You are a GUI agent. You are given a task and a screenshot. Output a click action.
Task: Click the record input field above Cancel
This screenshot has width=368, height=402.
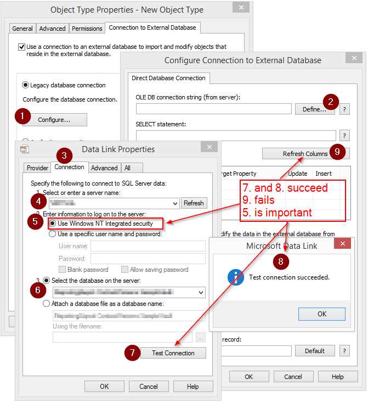click(x=256, y=351)
